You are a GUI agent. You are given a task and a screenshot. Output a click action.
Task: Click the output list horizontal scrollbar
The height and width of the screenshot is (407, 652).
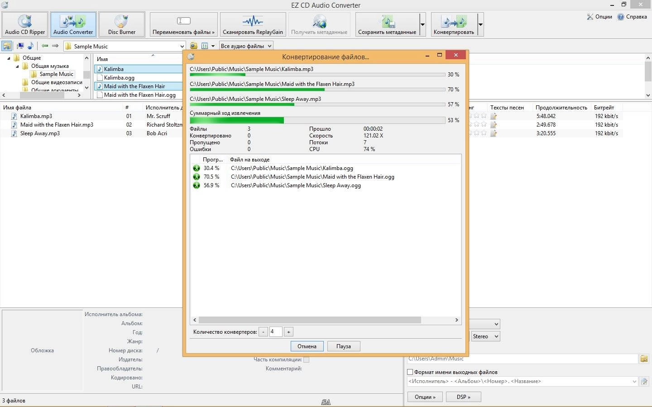pos(310,320)
